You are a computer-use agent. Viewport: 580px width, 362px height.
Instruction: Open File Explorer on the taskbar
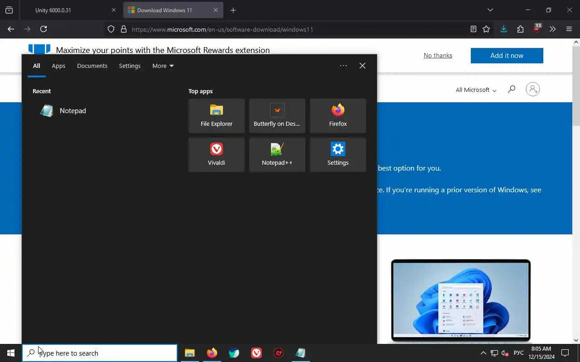[x=190, y=353]
